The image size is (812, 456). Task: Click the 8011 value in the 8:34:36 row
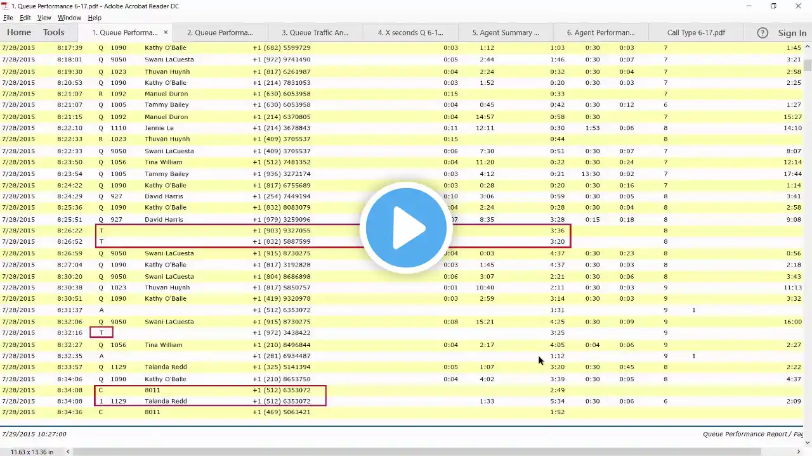pyautogui.click(x=152, y=412)
